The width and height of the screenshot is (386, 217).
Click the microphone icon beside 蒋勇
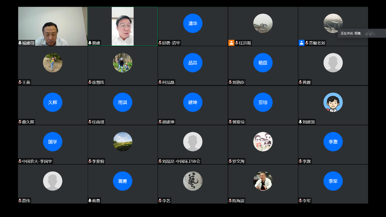(x=90, y=201)
